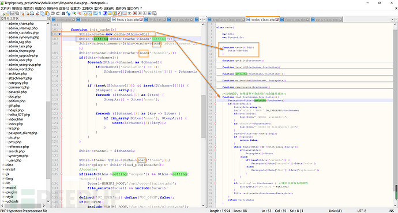The height and width of the screenshot is (213, 398).
Task: Click the Save All toolbar icon
Action: 17,13
